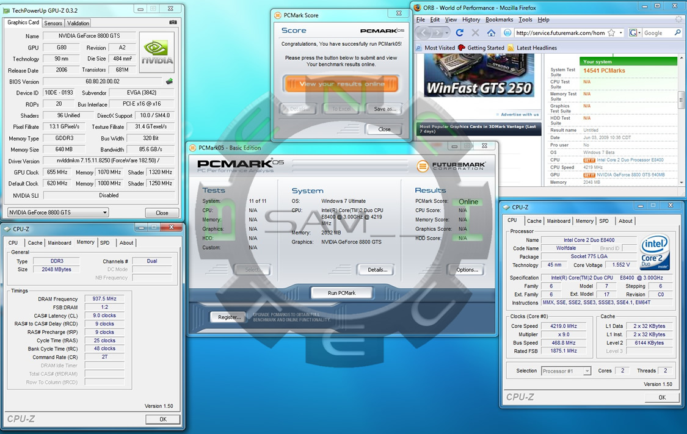Open SPD tab in left CPU-Z window
Screen dimensions: 687x434
click(104, 242)
